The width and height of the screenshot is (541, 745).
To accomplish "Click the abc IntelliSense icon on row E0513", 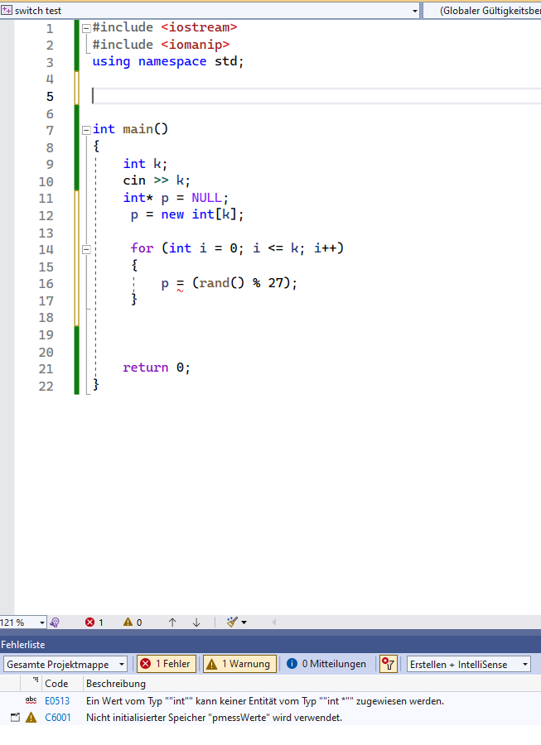I will [31, 700].
